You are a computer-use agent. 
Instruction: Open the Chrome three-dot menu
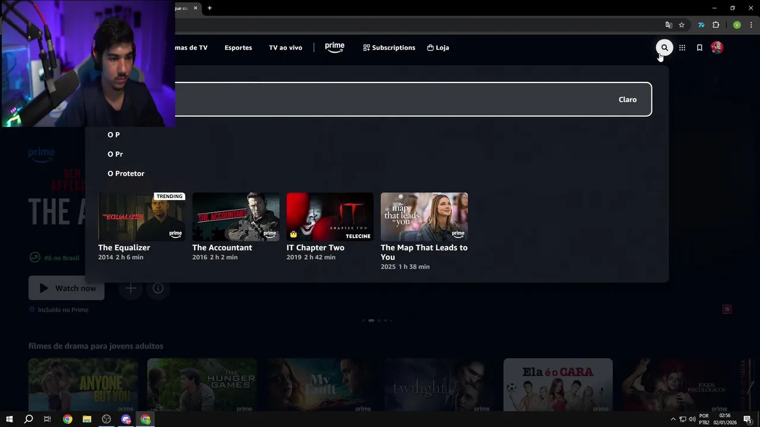(x=751, y=25)
